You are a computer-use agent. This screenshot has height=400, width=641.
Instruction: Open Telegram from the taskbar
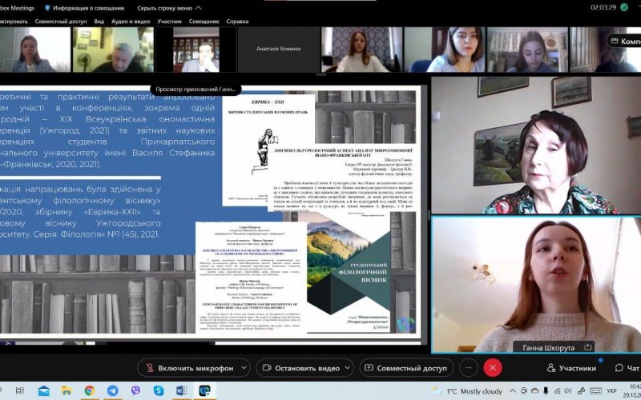tap(113, 390)
